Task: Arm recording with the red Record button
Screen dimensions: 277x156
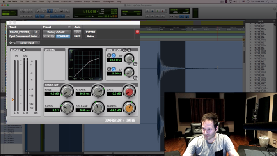Action: point(162,11)
